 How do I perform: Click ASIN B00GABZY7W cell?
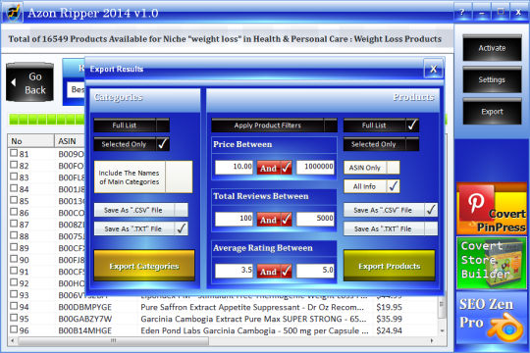[84, 319]
